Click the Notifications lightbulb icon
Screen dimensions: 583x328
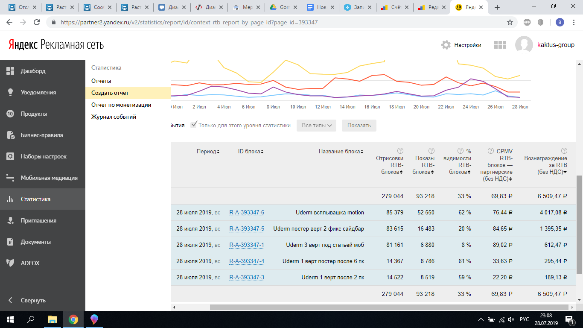pos(11,93)
